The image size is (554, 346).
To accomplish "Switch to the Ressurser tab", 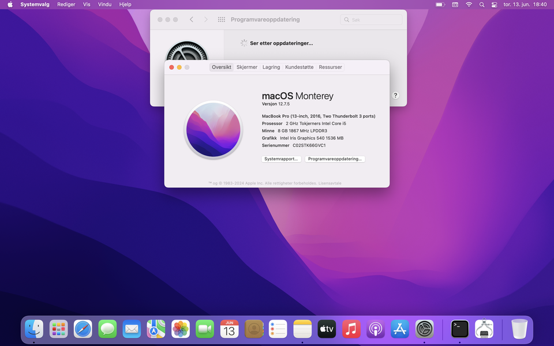I will pos(330,67).
